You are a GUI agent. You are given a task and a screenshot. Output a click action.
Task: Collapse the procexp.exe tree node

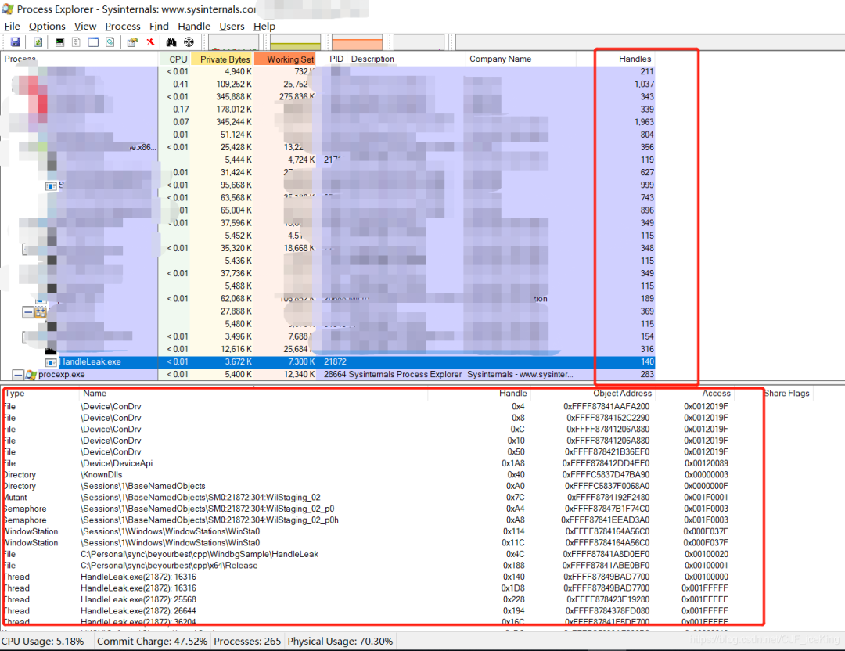(x=18, y=375)
